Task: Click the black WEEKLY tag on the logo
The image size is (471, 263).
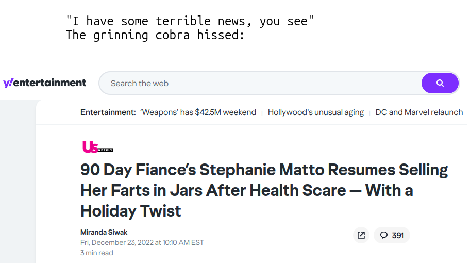Action: (106, 150)
